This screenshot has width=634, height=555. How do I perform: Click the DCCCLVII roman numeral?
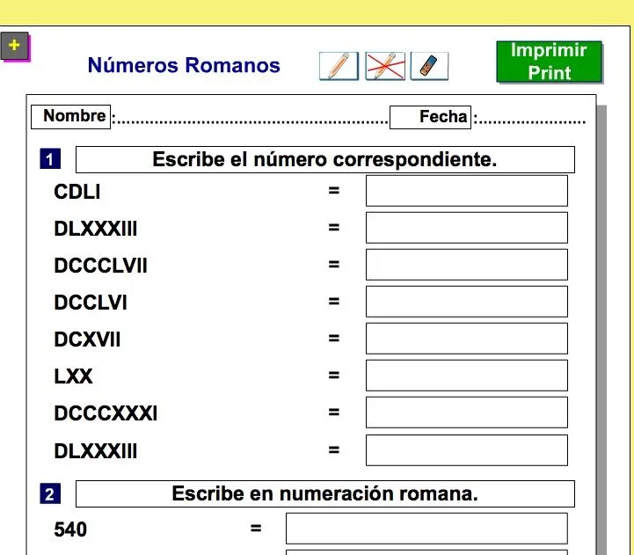pyautogui.click(x=100, y=266)
